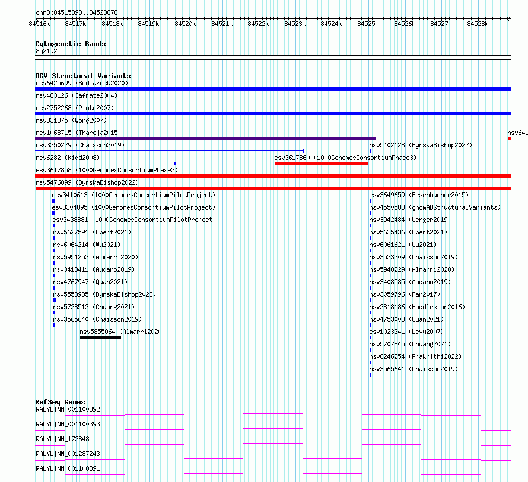The width and height of the screenshot is (528, 482).
Task: Open nsv3413411 (Audano2019) label
Action: tap(94, 269)
